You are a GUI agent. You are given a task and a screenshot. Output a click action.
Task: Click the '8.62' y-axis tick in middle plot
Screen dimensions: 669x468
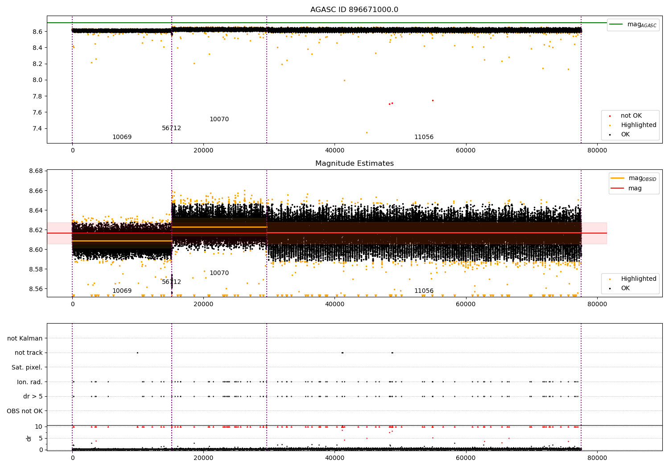[35, 230]
